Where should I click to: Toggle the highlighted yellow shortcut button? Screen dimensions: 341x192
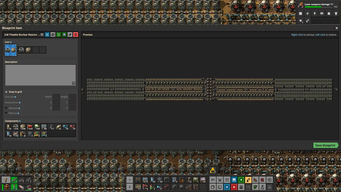(248, 180)
